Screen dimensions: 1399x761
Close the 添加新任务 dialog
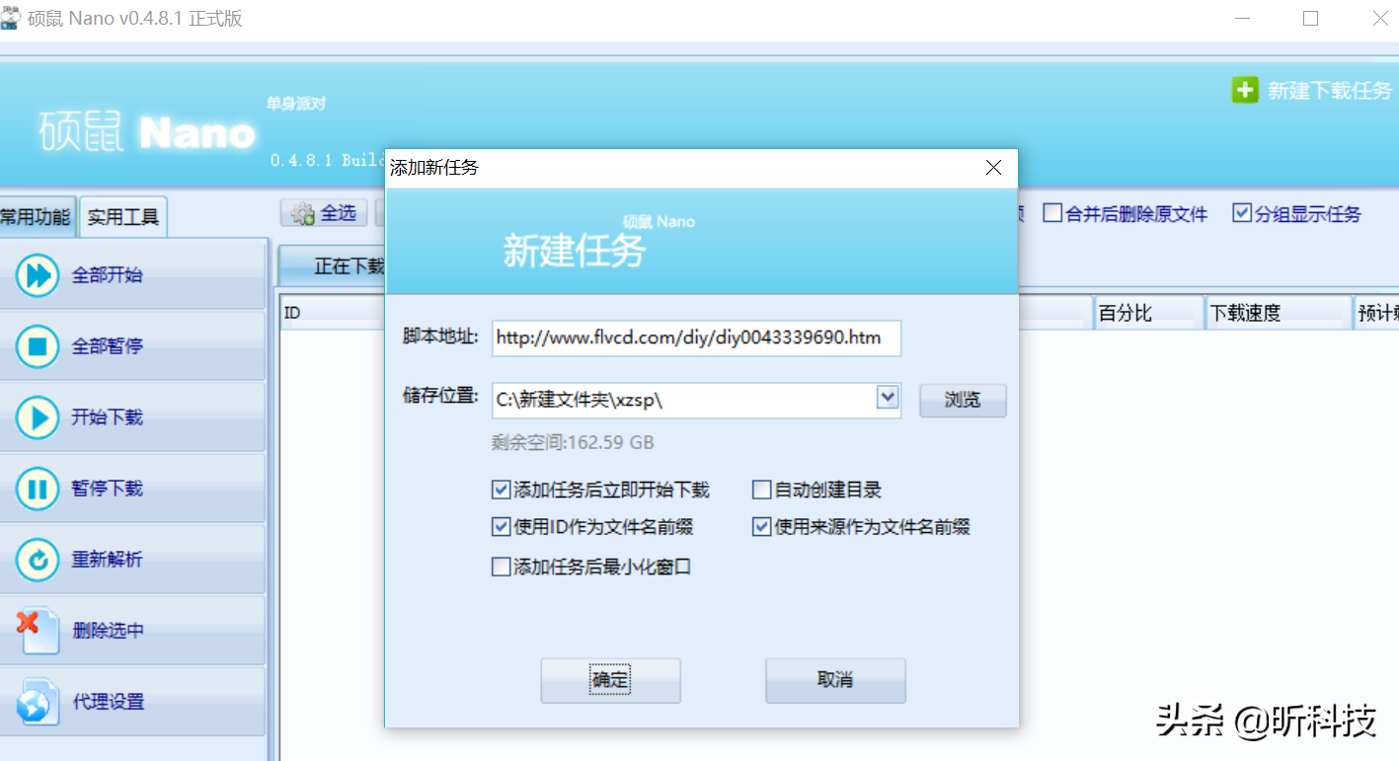(x=994, y=168)
